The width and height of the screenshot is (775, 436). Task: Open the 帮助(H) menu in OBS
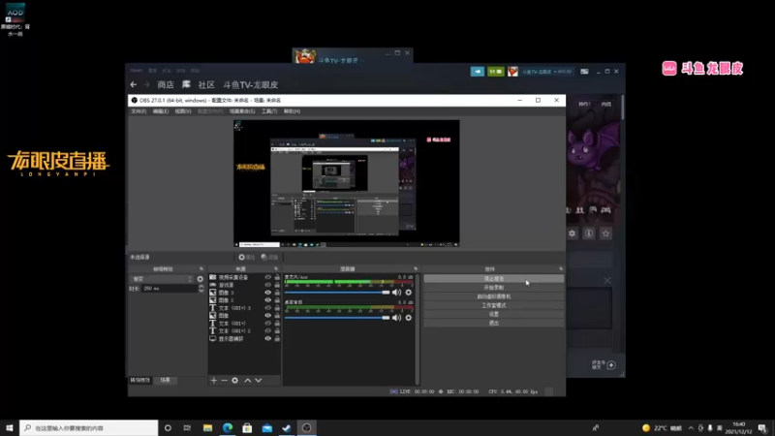(x=293, y=111)
